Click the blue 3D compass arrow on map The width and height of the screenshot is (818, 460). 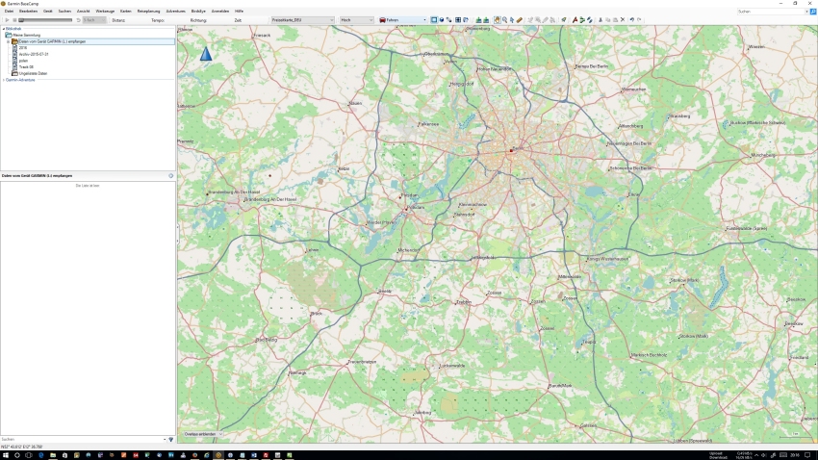coord(205,54)
